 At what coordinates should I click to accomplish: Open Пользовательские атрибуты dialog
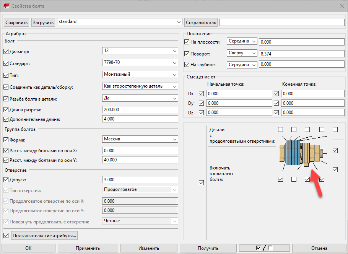(45, 235)
